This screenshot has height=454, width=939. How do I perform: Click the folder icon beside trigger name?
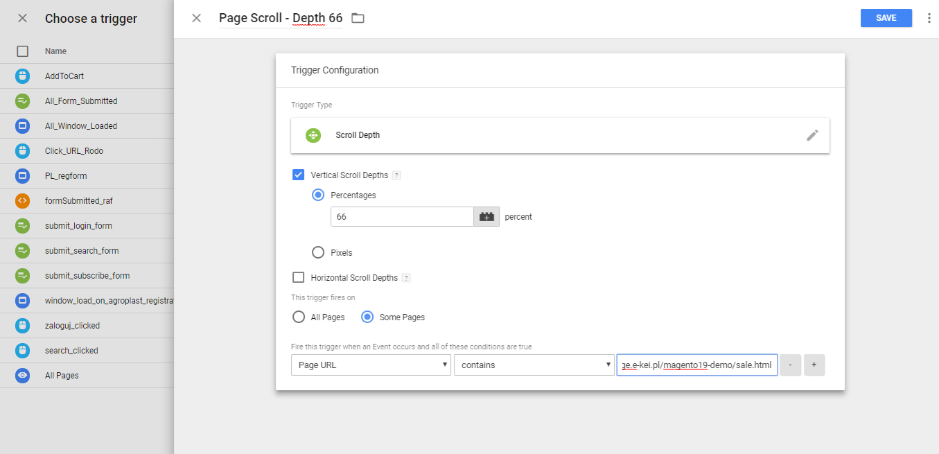click(358, 18)
